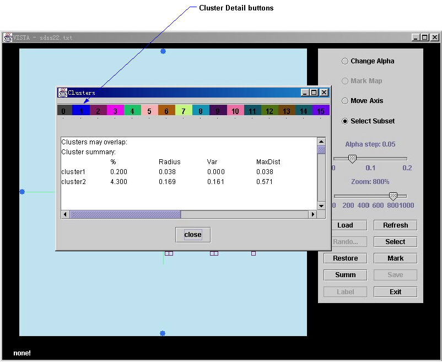Click cluster 15 purple button
This screenshot has width=442, height=362.
(321, 111)
